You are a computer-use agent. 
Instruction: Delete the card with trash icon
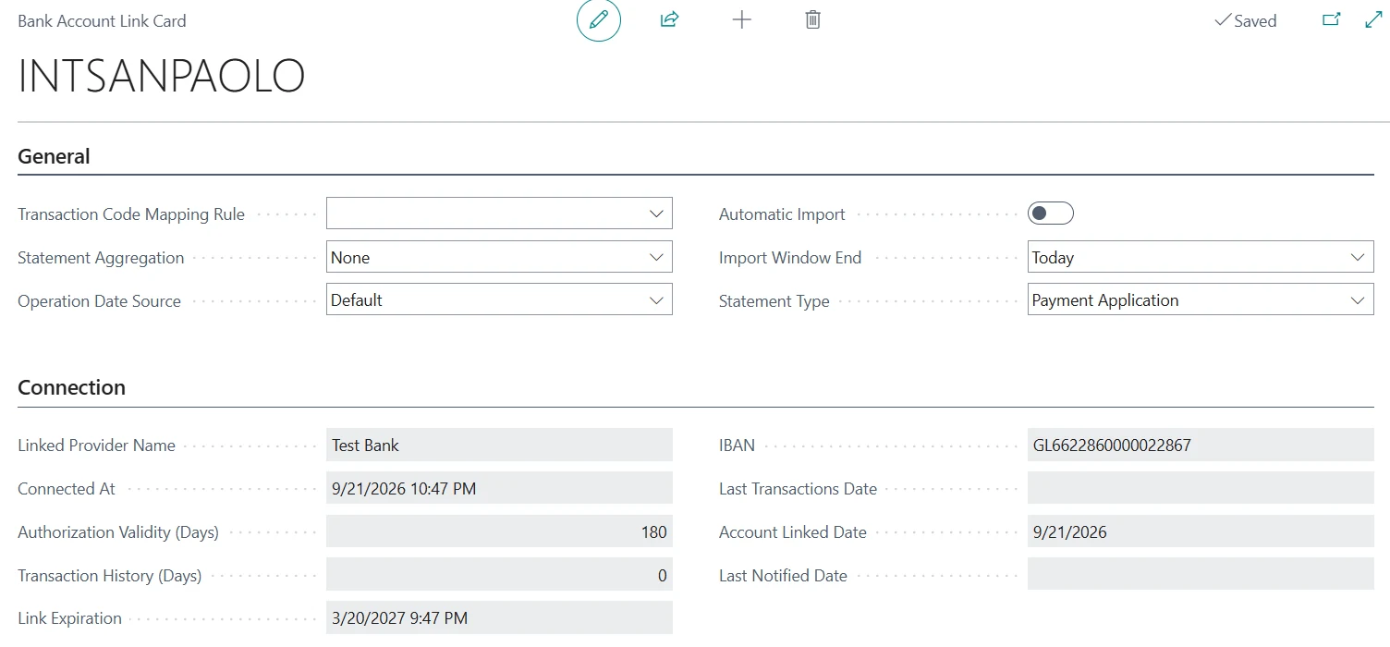[812, 19]
